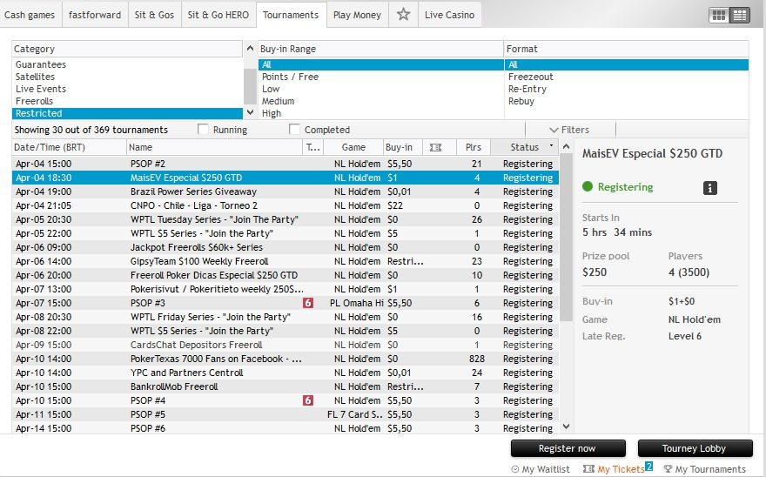Open the Live Casino tab

point(449,15)
